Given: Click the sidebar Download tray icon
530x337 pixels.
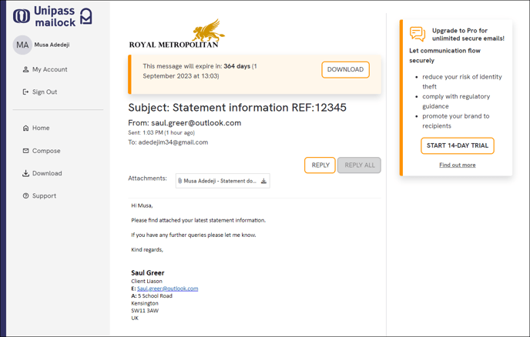Looking at the screenshot, I should tap(25, 173).
